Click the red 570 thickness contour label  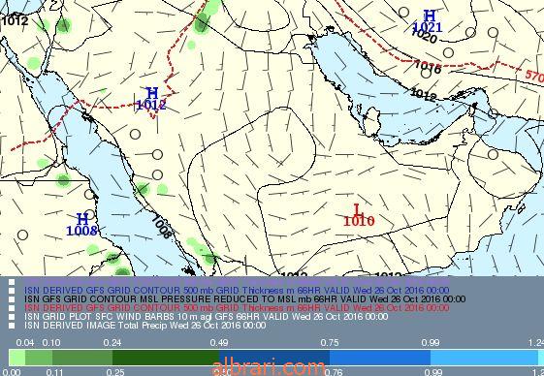(x=534, y=76)
